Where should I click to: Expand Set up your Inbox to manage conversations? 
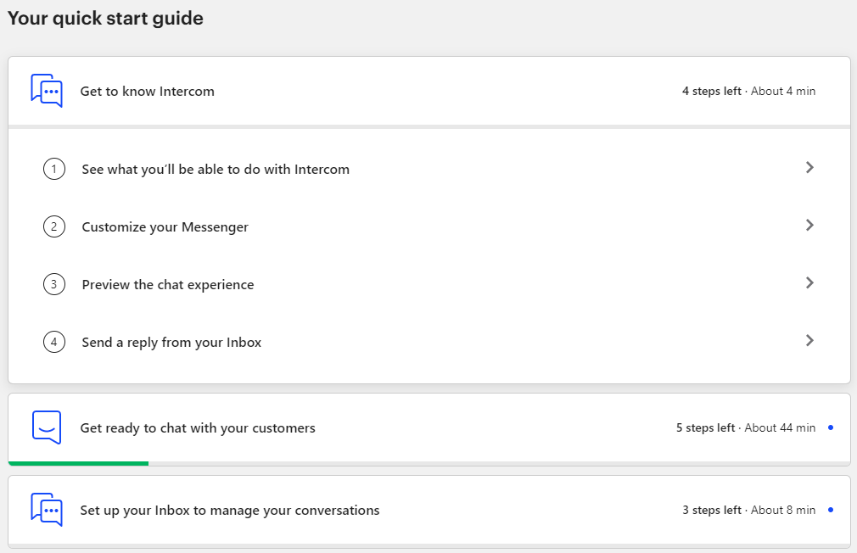coord(429,511)
